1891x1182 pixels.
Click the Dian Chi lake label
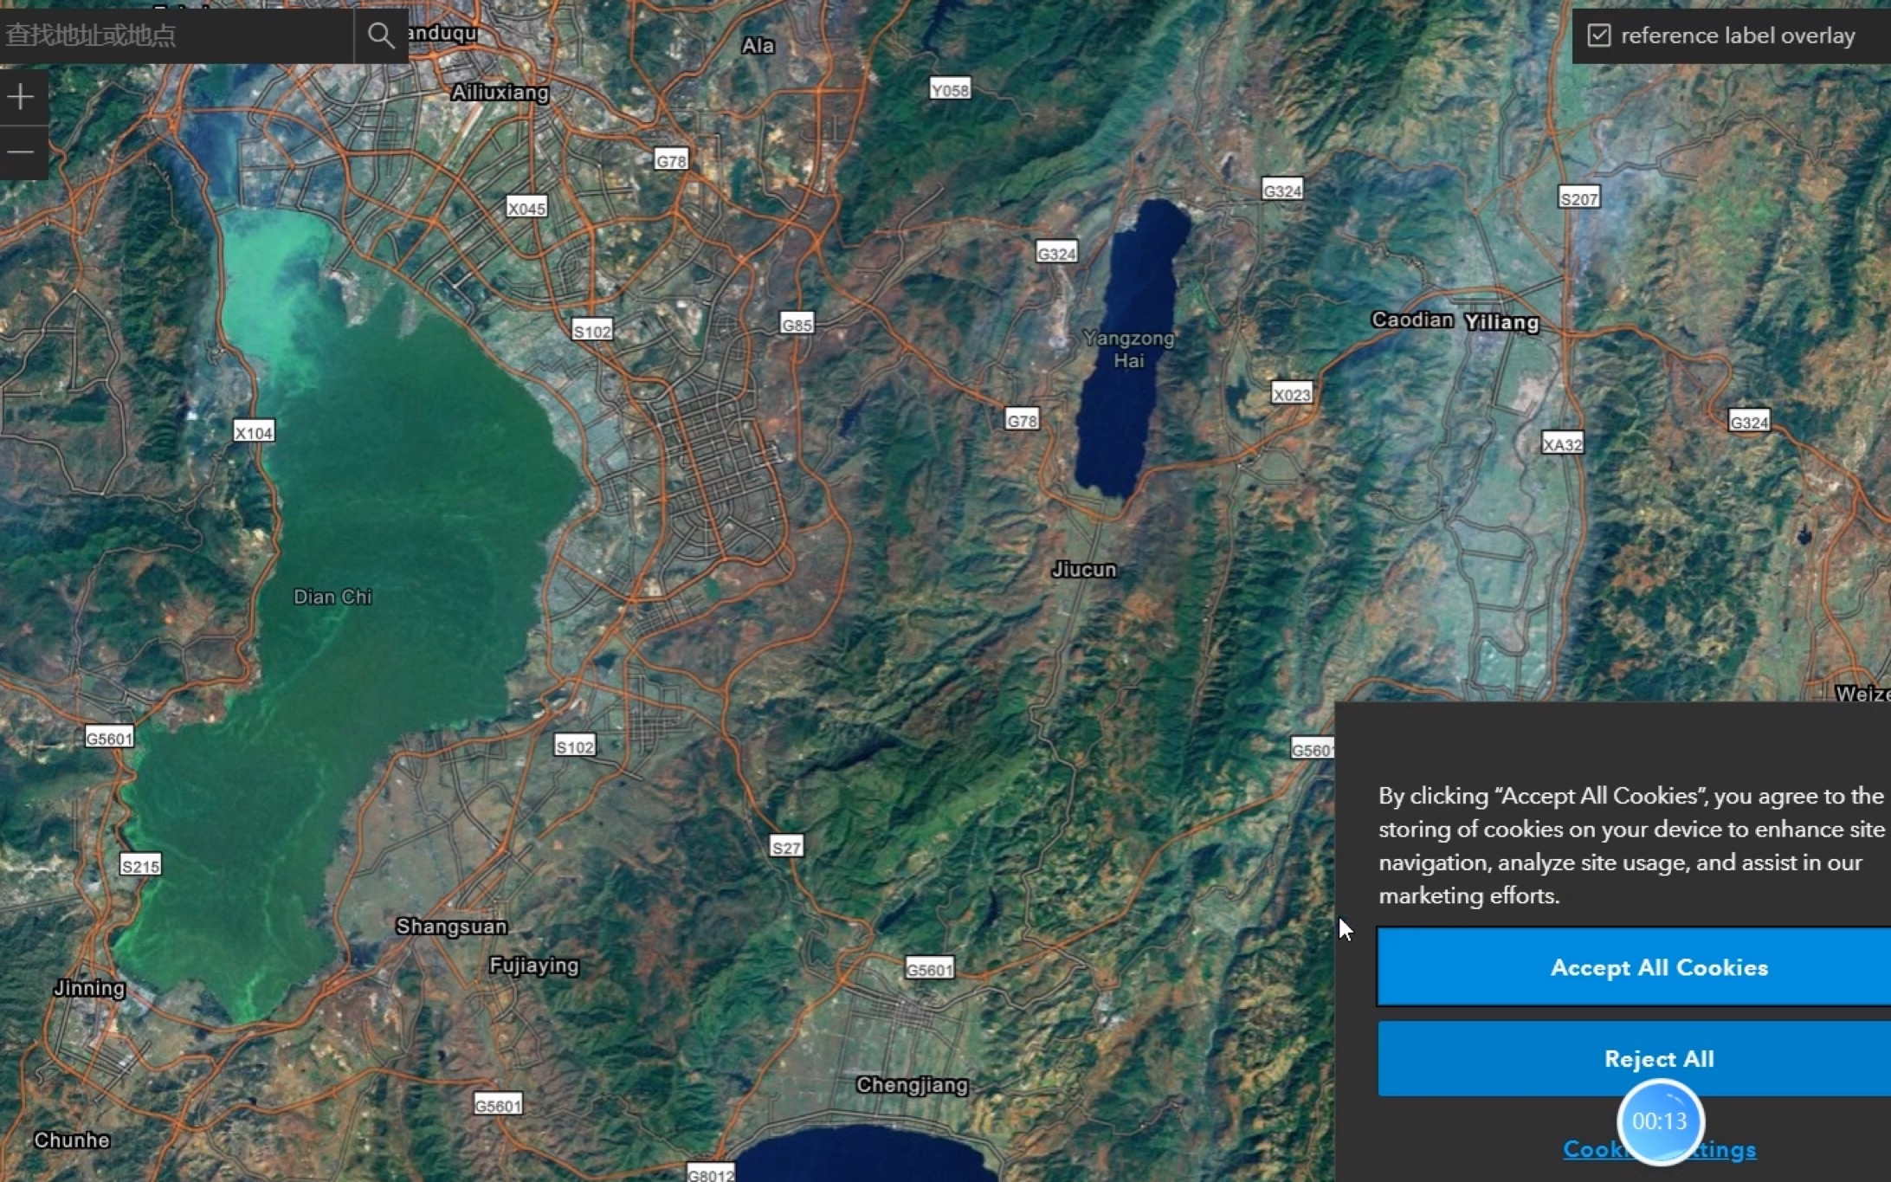pyautogui.click(x=332, y=597)
